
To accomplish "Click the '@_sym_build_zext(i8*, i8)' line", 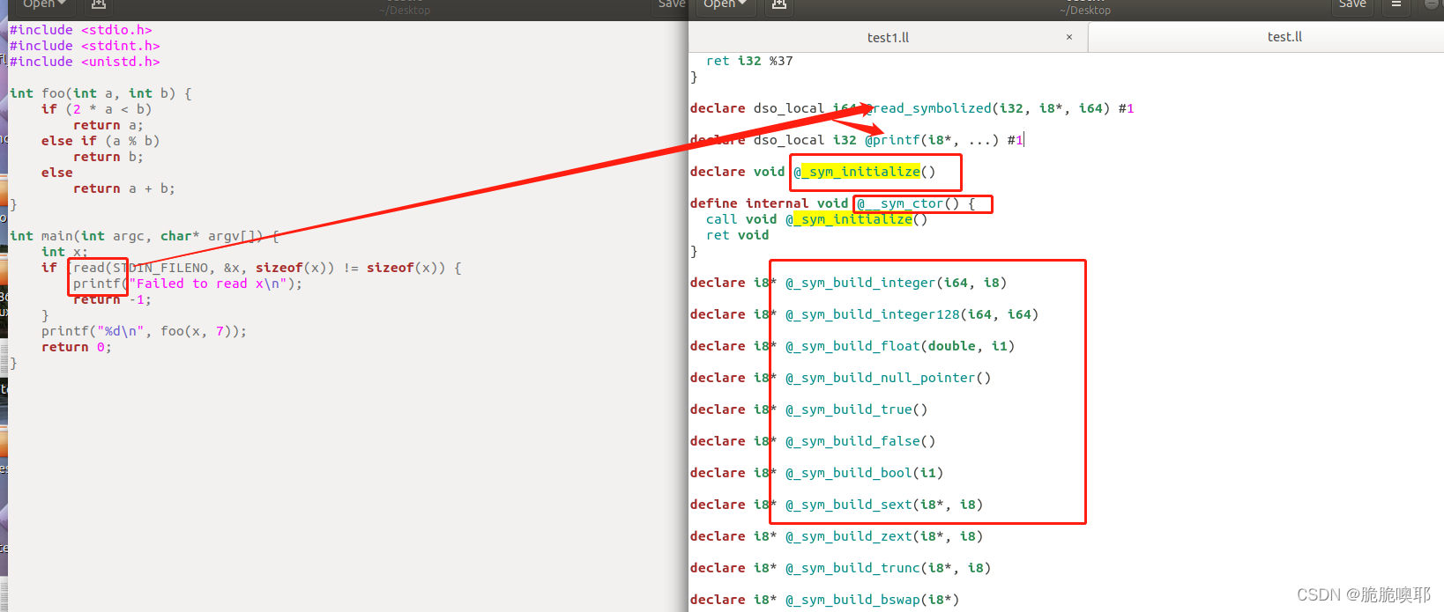I will click(x=837, y=536).
